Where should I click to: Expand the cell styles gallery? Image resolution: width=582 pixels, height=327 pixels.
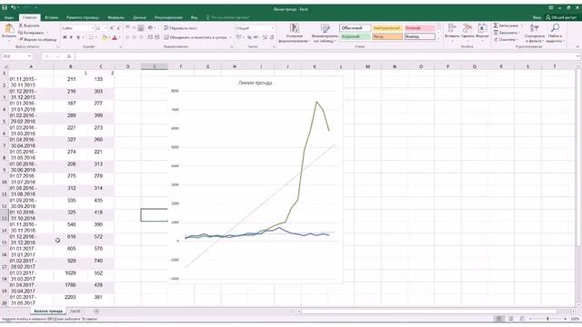(438, 38)
